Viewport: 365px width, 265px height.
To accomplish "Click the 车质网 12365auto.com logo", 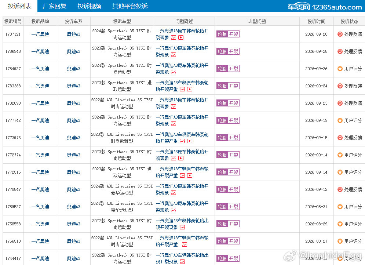I will (325, 7).
